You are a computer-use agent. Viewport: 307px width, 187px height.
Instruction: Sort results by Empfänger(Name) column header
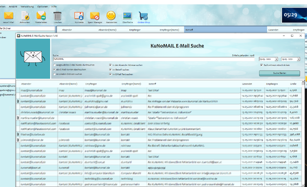(x=131, y=84)
